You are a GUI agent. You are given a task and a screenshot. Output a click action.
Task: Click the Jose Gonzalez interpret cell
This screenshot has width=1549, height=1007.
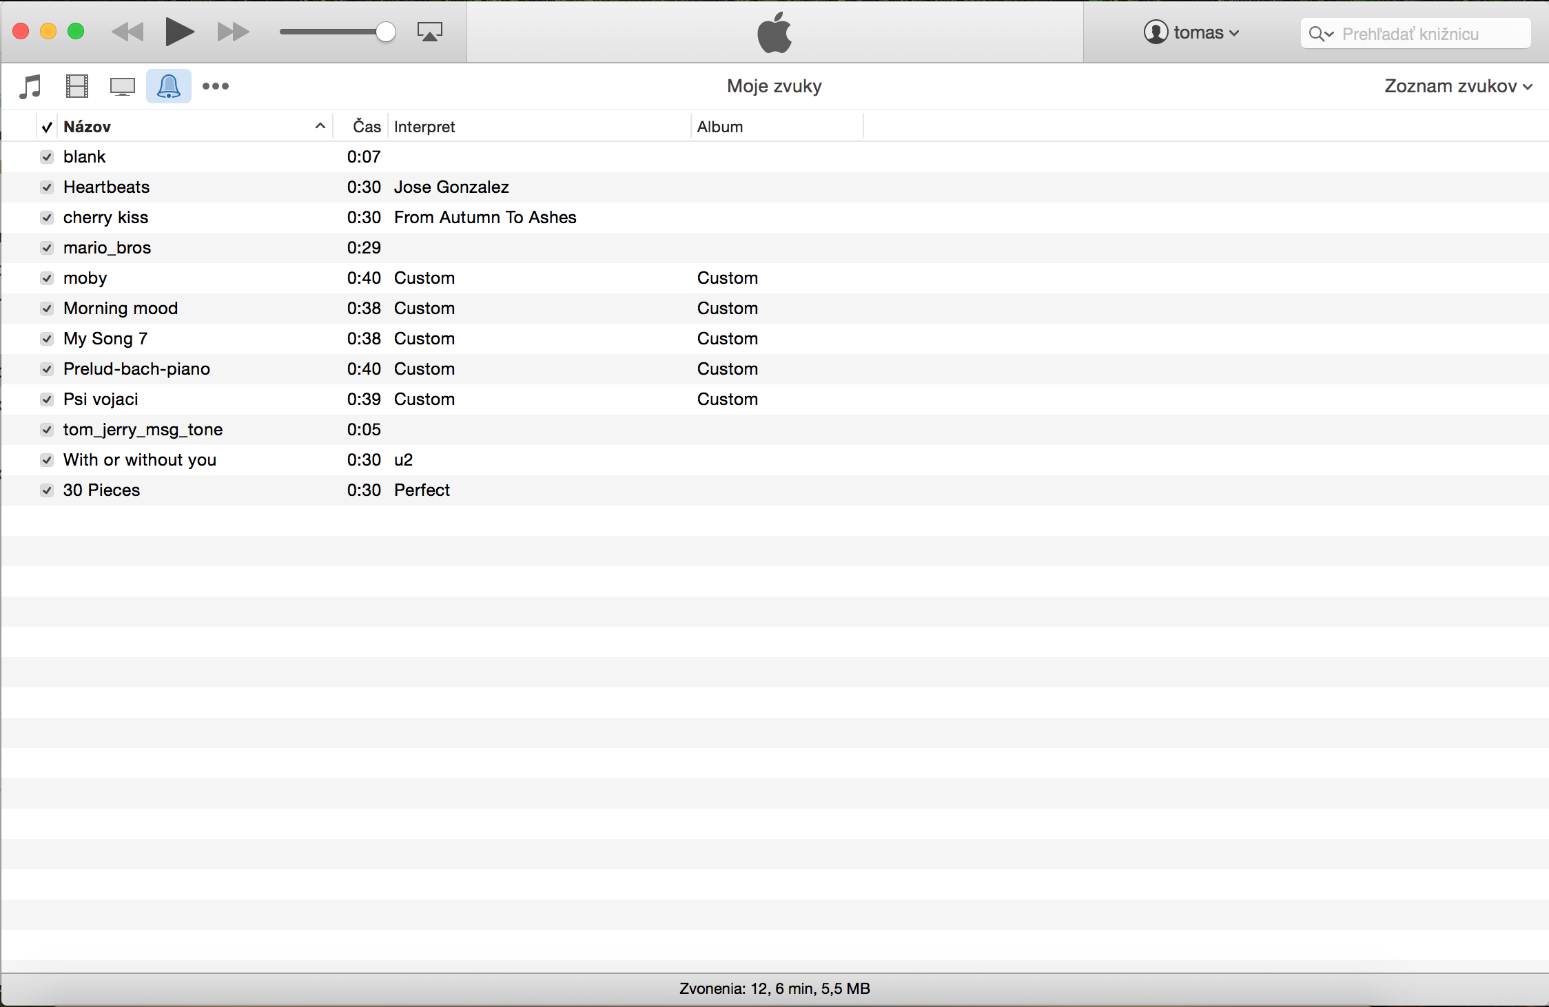[x=451, y=187]
